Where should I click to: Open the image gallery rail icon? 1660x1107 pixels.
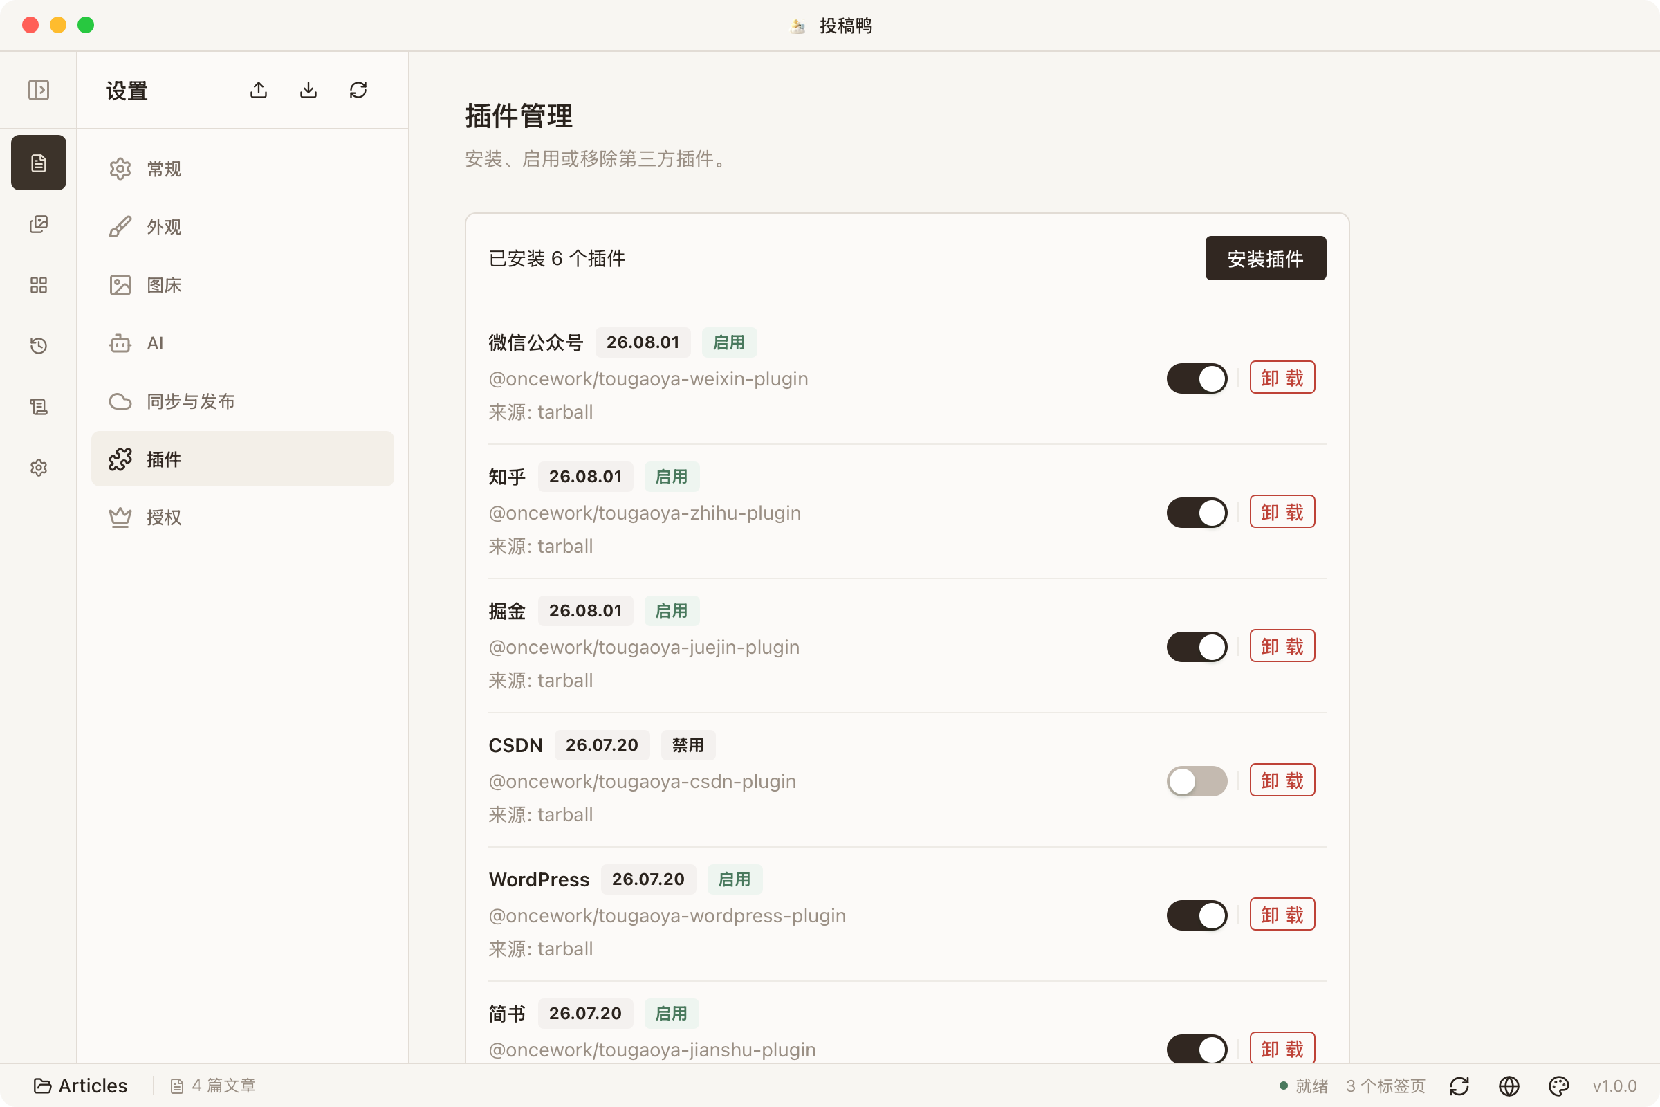(x=38, y=224)
